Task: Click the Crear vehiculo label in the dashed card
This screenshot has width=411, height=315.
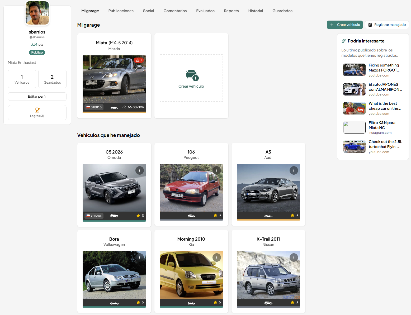Action: pos(191,86)
